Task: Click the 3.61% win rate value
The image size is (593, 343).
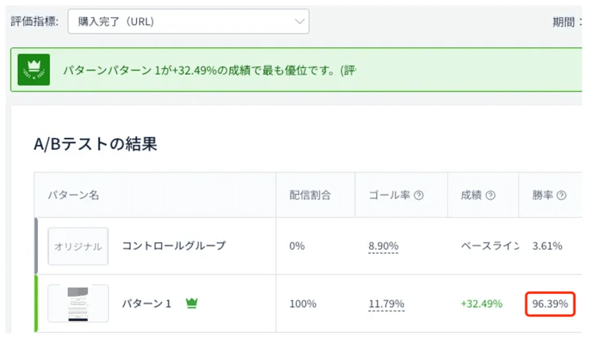Action: click(x=547, y=246)
